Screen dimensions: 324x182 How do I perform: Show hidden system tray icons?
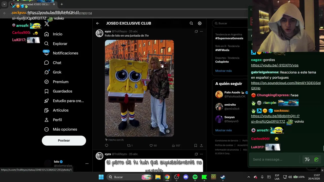[x=249, y=177]
